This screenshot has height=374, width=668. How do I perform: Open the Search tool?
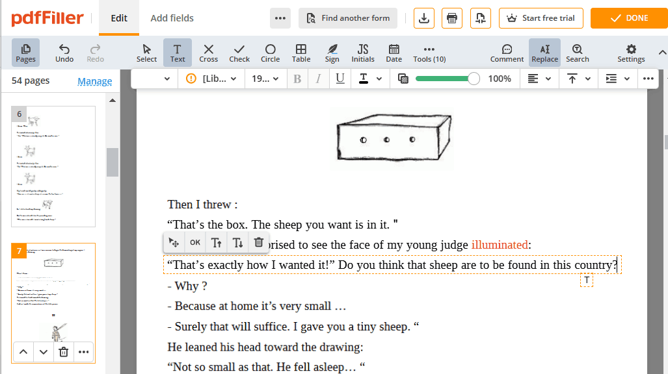(577, 52)
